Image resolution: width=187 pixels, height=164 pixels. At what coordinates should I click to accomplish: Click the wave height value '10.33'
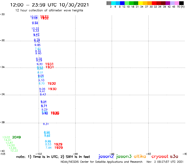(x=35, y=29)
